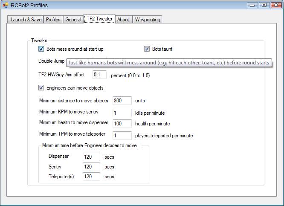The width and height of the screenshot is (284, 206).
Task: Click the 'Minimum time before Engineer decides to move...' heading
Action: [x=91, y=145]
